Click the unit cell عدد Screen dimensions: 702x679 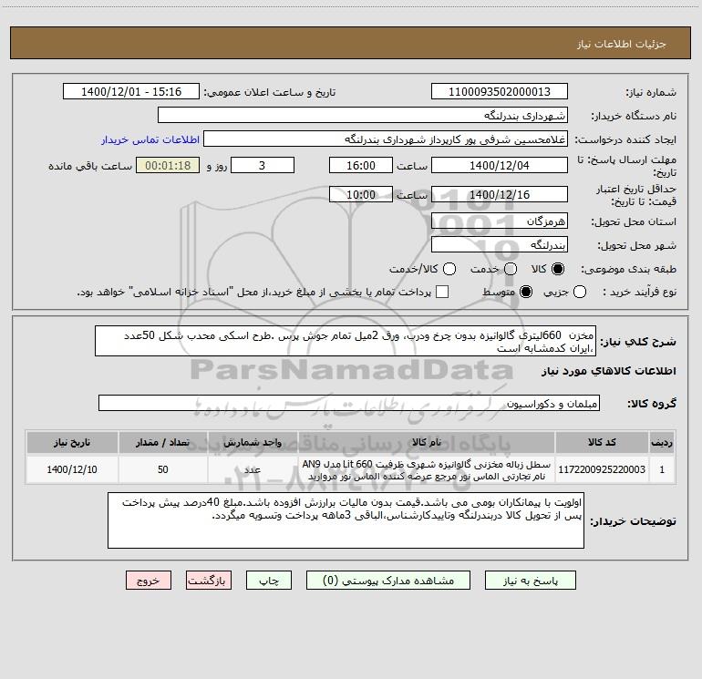pos(253,469)
